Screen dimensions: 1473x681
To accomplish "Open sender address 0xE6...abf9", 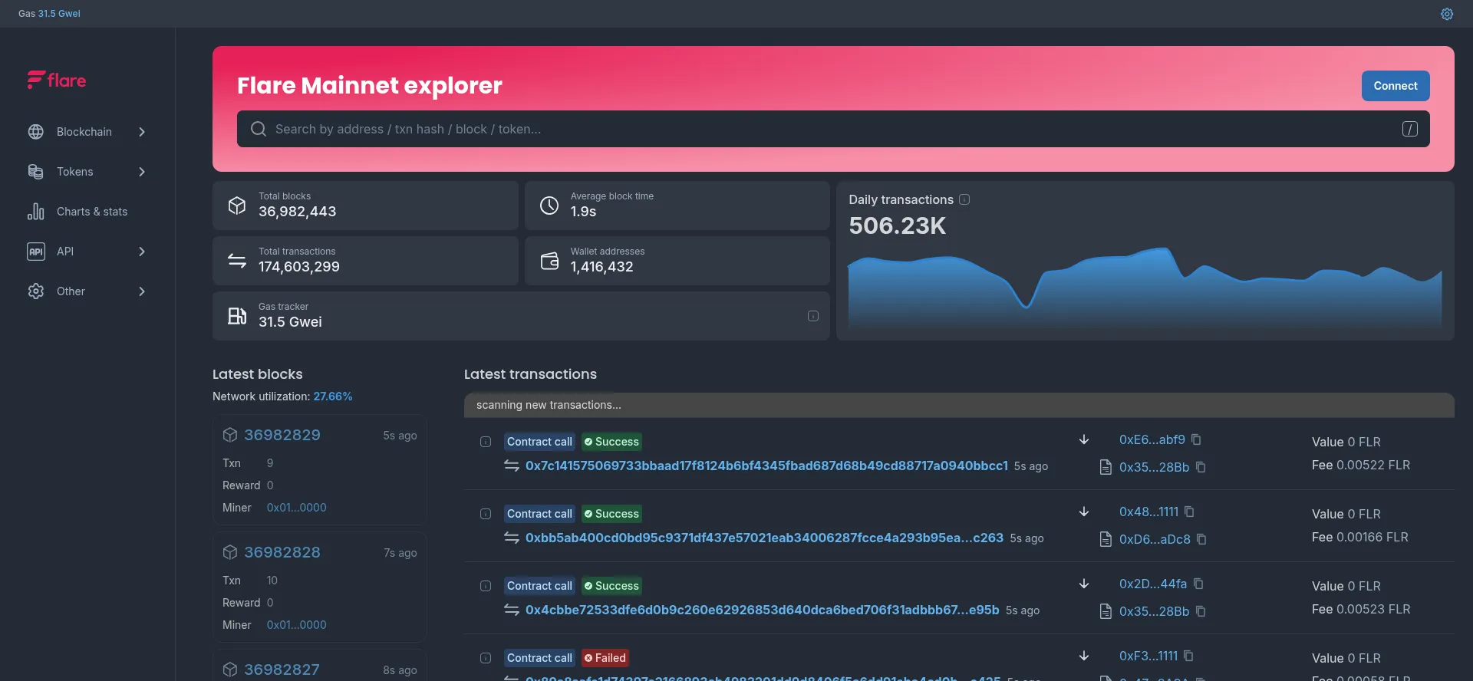I will pyautogui.click(x=1152, y=439).
